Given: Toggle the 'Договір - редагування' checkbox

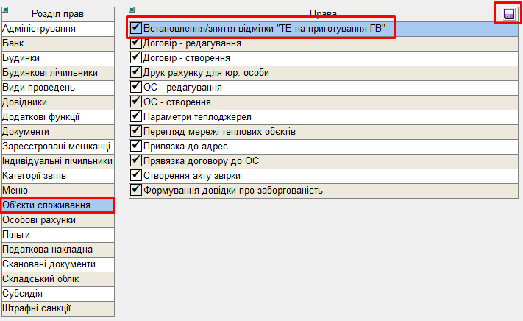Looking at the screenshot, I should (135, 43).
